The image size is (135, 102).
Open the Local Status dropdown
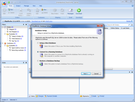point(21,12)
